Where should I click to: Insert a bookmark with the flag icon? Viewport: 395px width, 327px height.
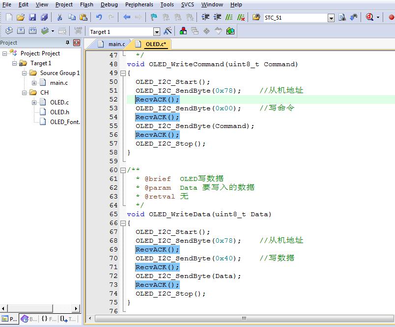coord(153,17)
